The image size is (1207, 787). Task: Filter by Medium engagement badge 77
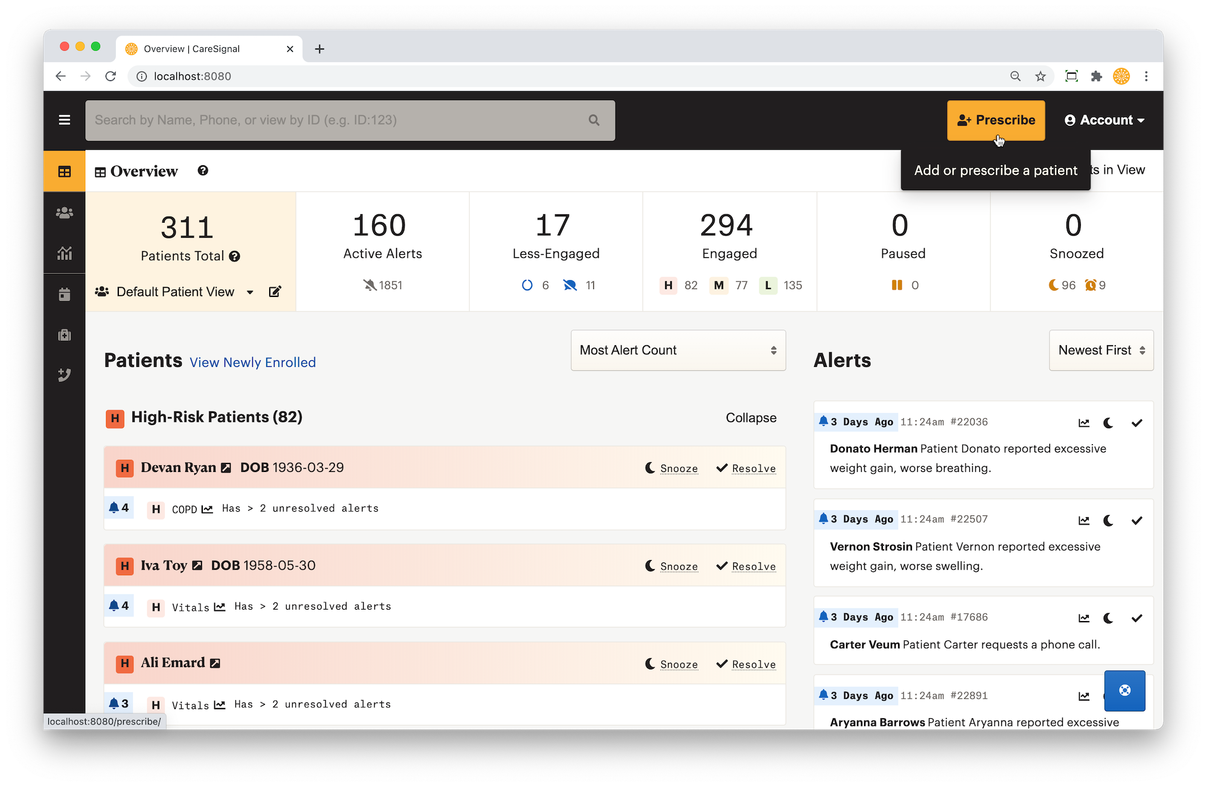pos(729,285)
